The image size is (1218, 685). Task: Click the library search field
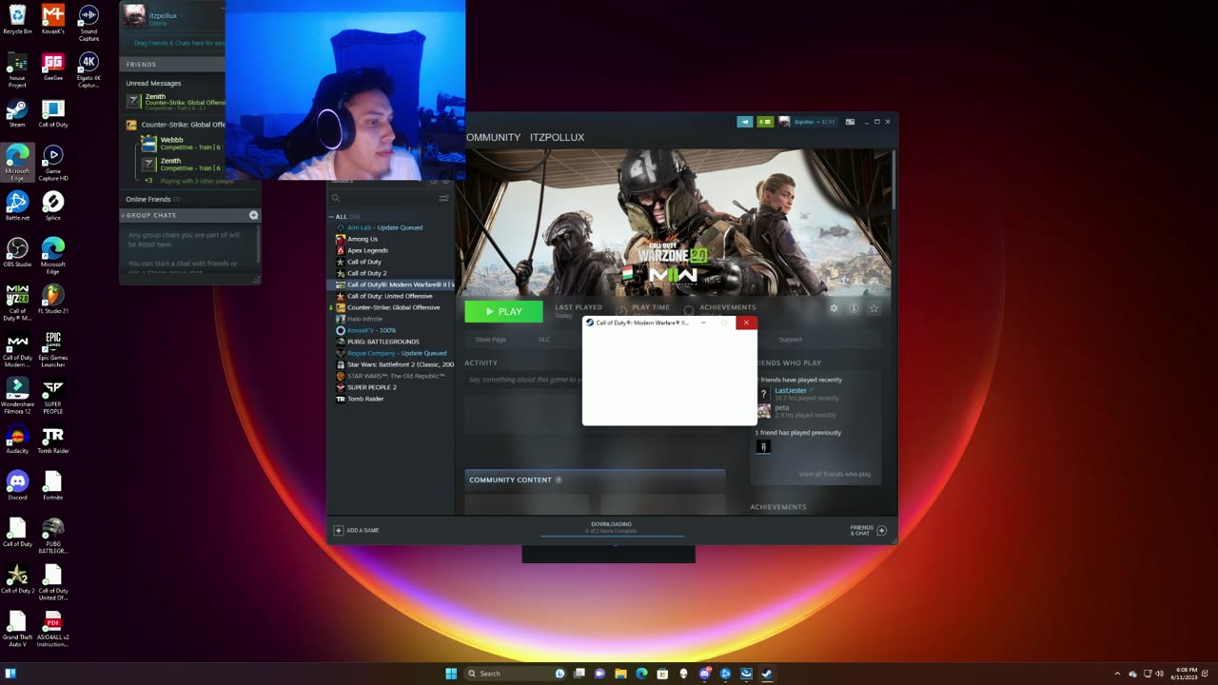[x=383, y=199]
